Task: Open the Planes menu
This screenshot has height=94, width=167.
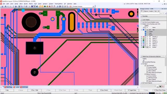Action: pos(31,4)
